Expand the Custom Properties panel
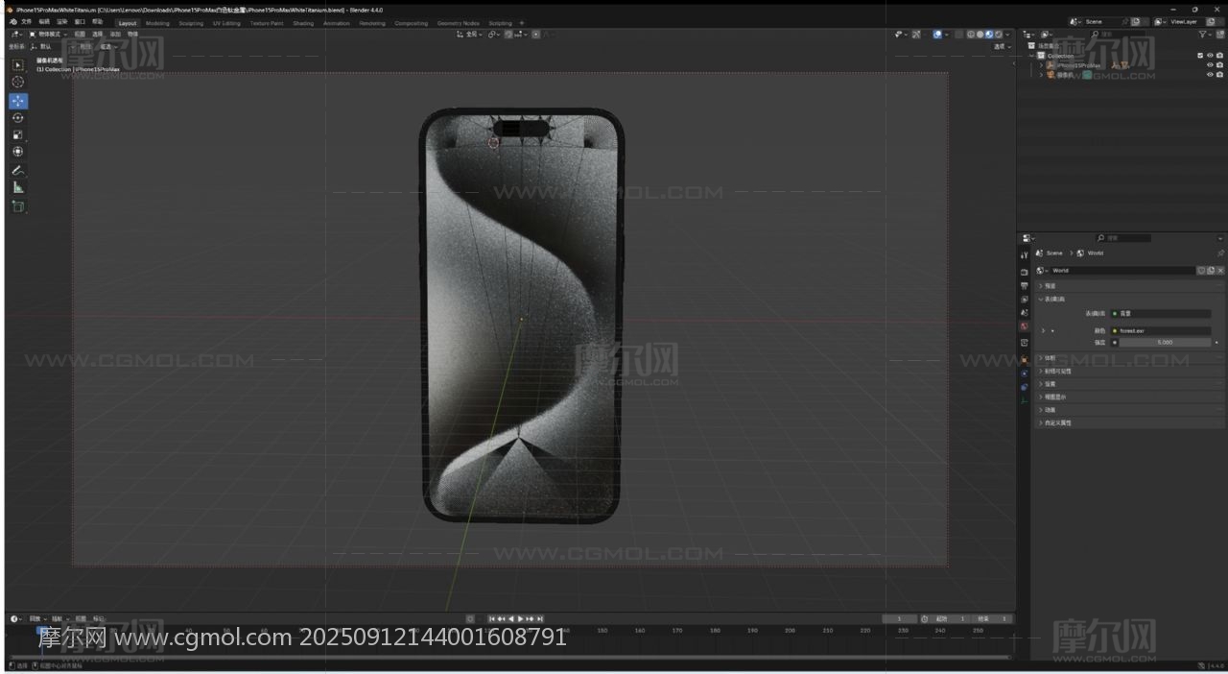This screenshot has width=1228, height=674. coord(1040,422)
